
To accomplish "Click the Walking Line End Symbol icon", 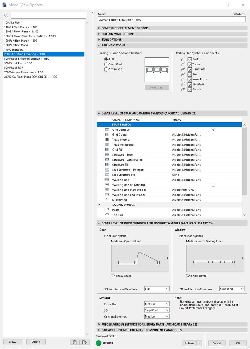I will (107, 195).
